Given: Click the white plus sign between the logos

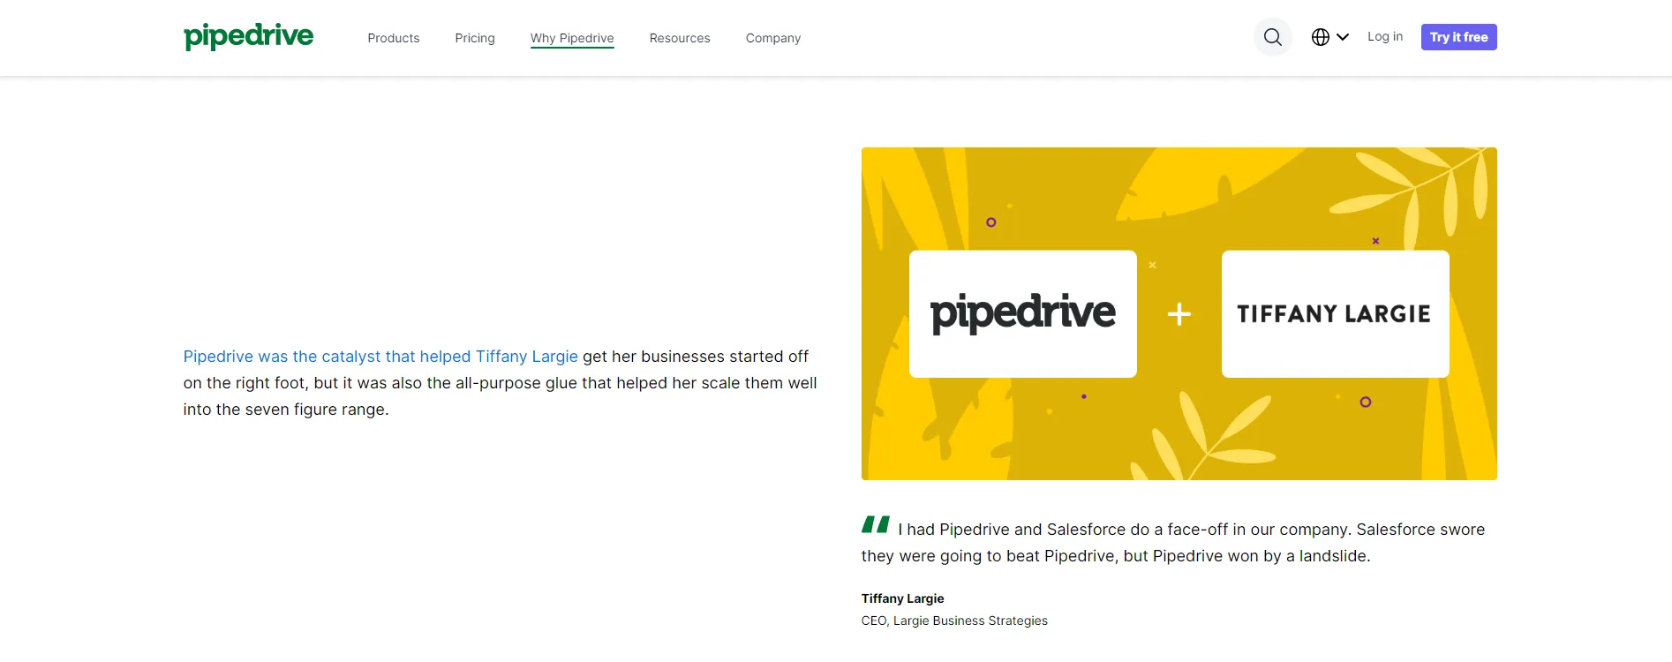Looking at the screenshot, I should tap(1179, 314).
